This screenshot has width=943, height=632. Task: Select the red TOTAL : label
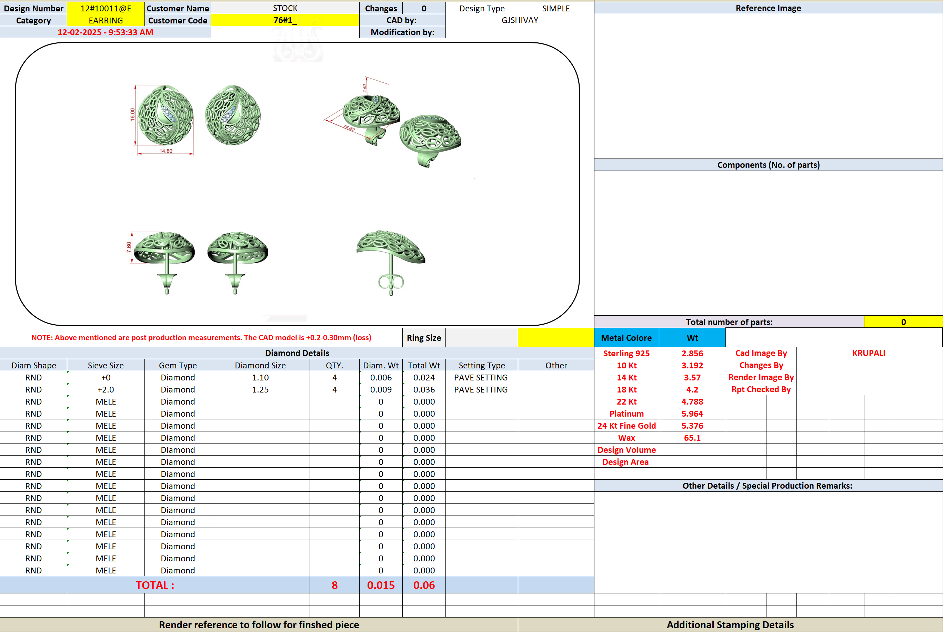point(155,585)
